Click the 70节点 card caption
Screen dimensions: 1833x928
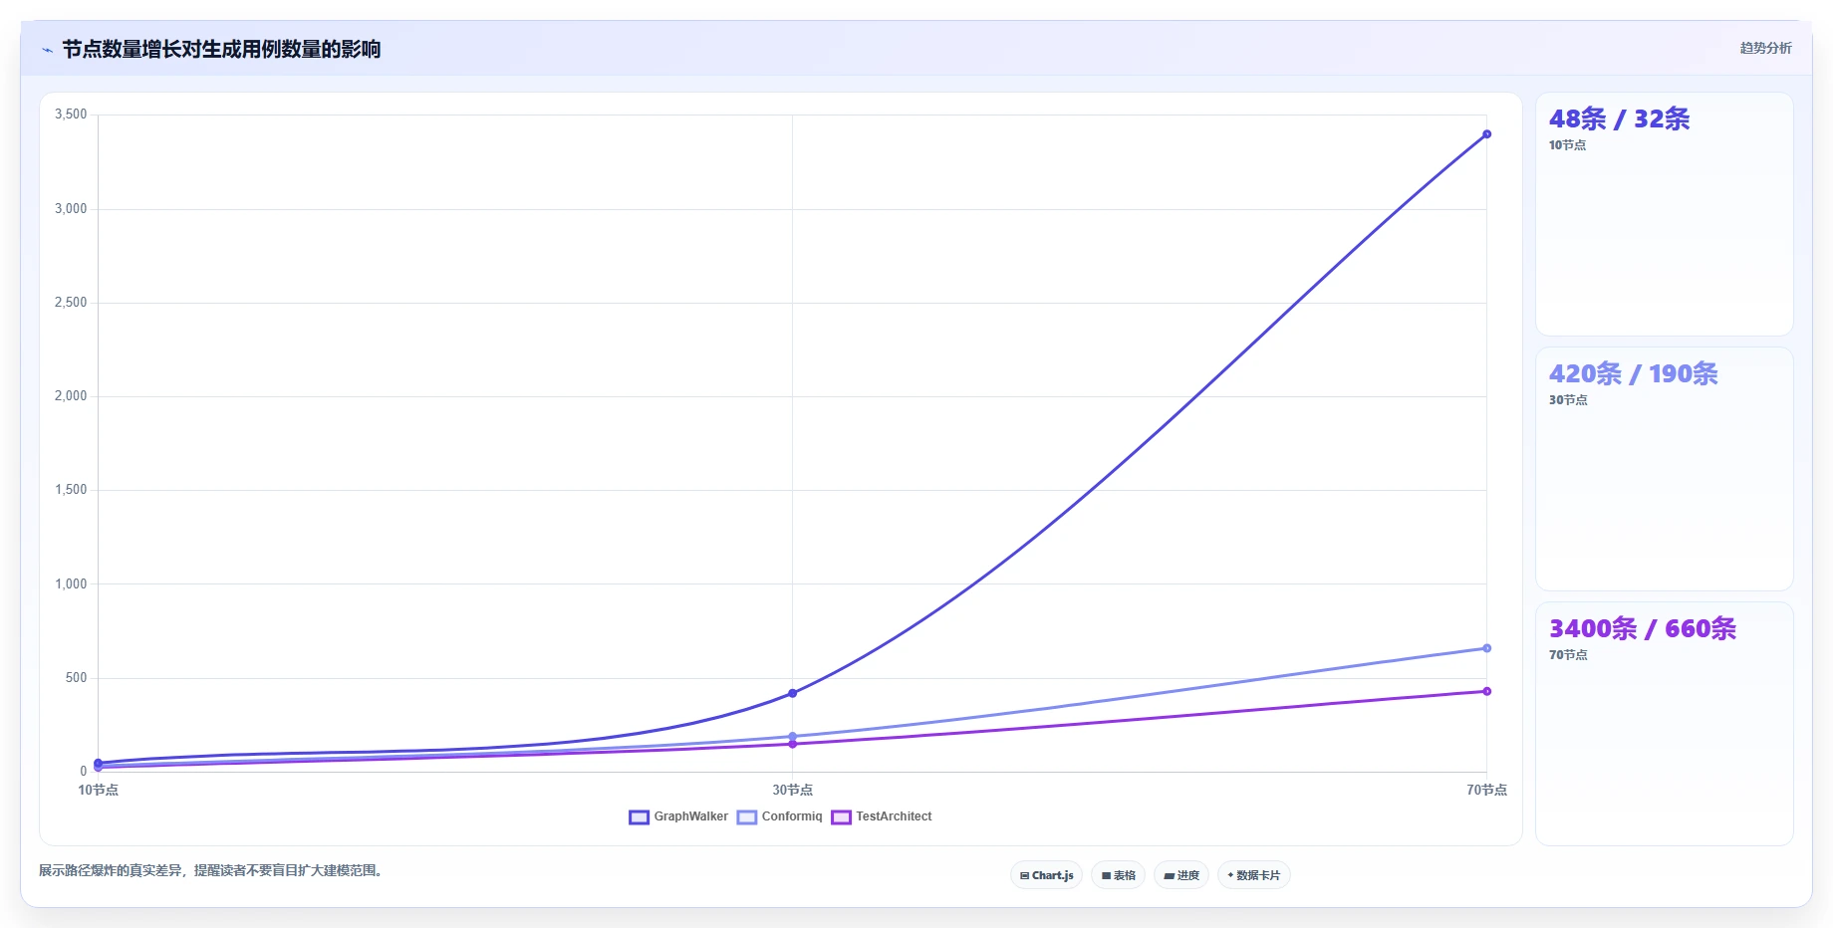(1568, 655)
